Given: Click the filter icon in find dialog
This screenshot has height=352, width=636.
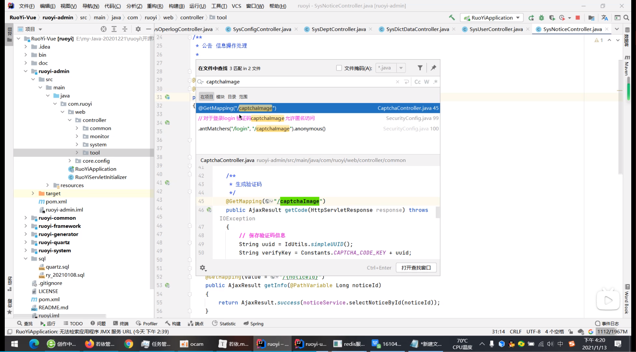Looking at the screenshot, I should coord(420,68).
